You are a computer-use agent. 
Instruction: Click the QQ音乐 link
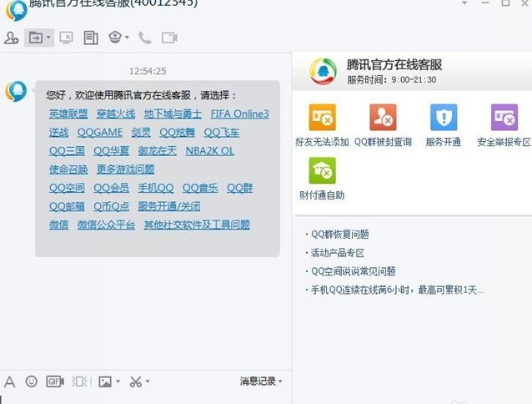[x=200, y=188]
